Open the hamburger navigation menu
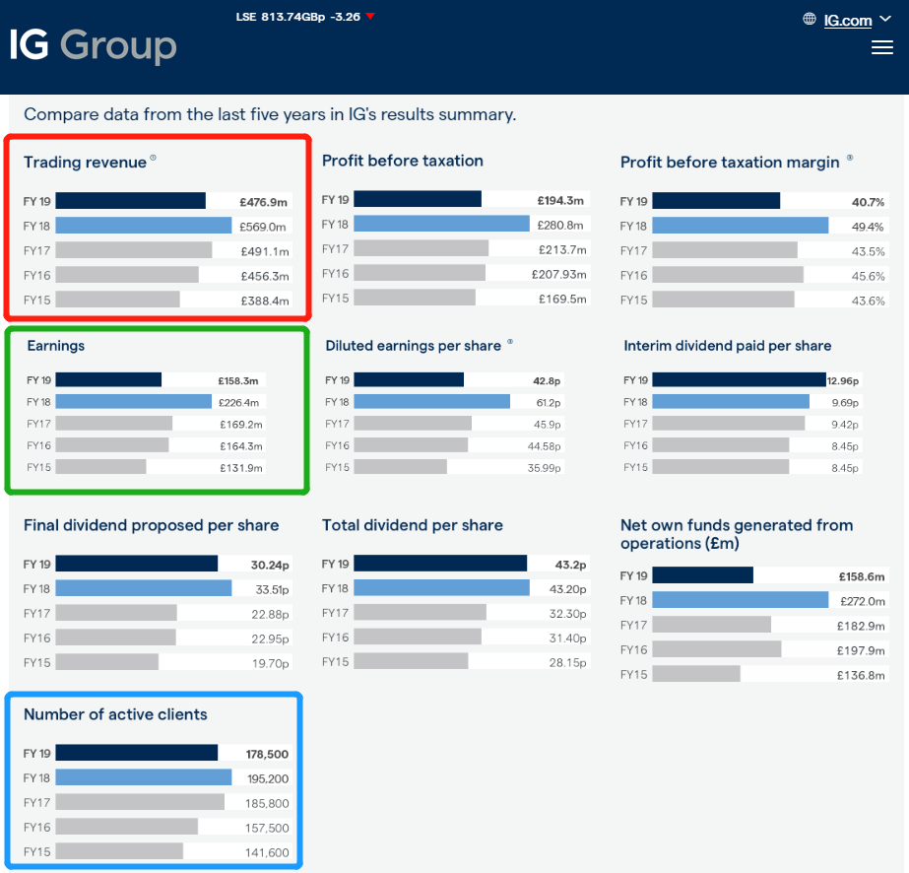 point(881,47)
